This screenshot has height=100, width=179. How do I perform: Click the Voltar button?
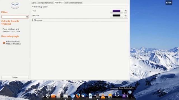click(x=15, y=77)
